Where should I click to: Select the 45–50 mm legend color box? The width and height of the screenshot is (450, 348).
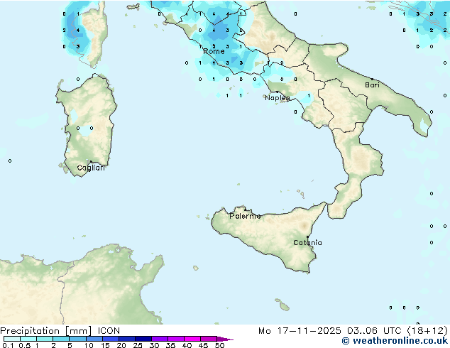(x=209, y=339)
